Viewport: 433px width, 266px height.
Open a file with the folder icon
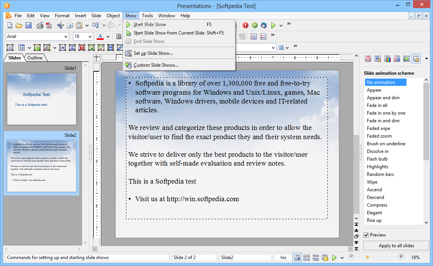point(19,26)
